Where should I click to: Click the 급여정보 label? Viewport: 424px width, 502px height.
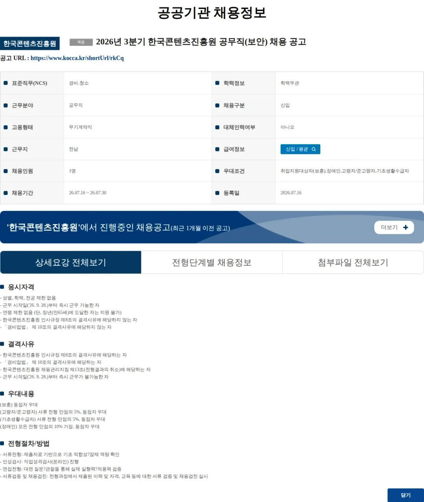[234, 149]
